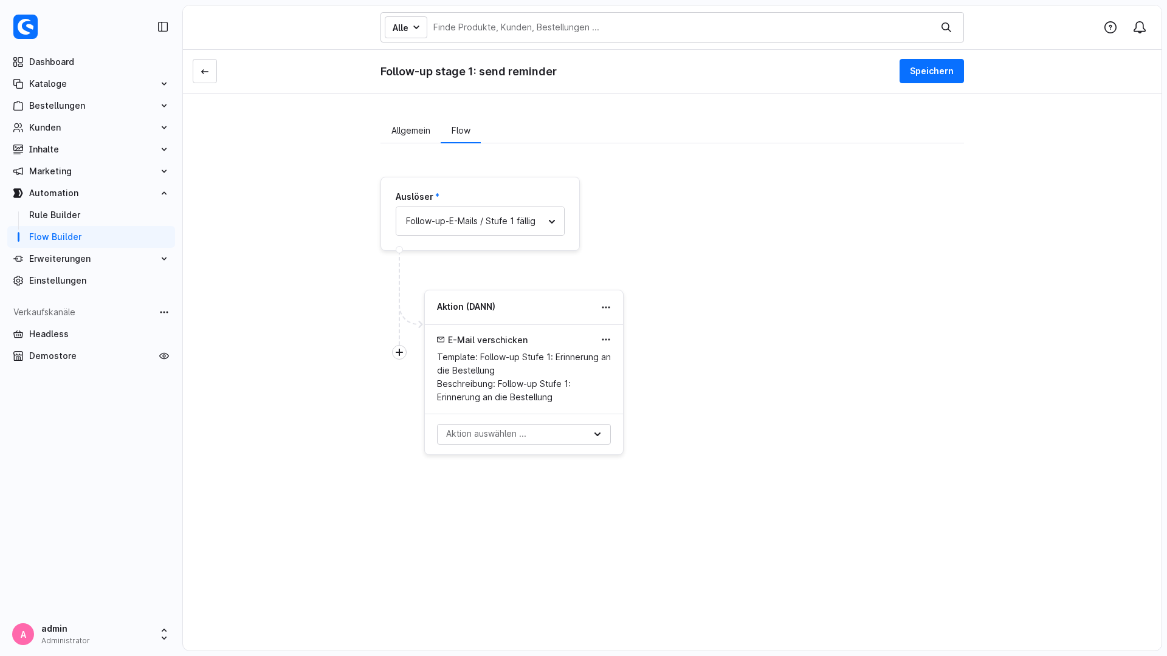
Task: Click the search magnifier icon
Action: coord(946,27)
